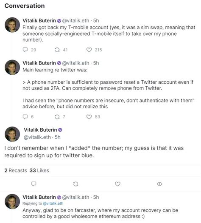Like the post with 53 likes

89,117
